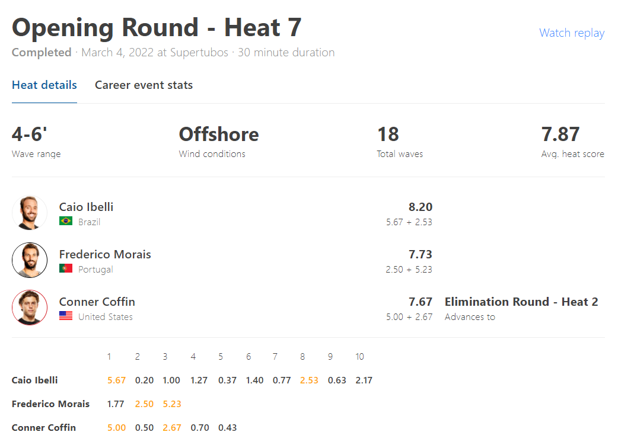
Task: Open Caio Ibelli's athlete name link
Action: (86, 207)
